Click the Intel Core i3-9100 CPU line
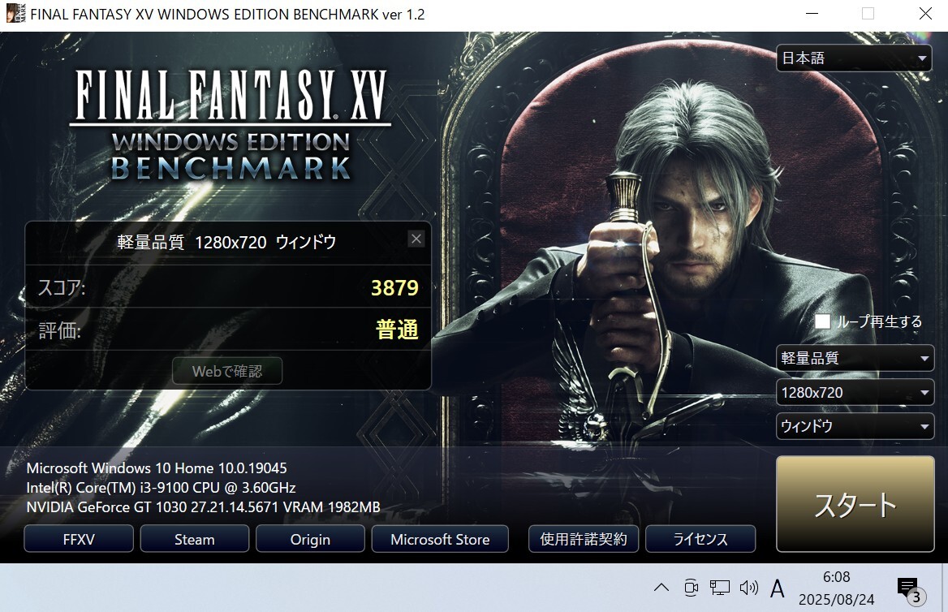Viewport: 948px width, 612px height. [161, 488]
